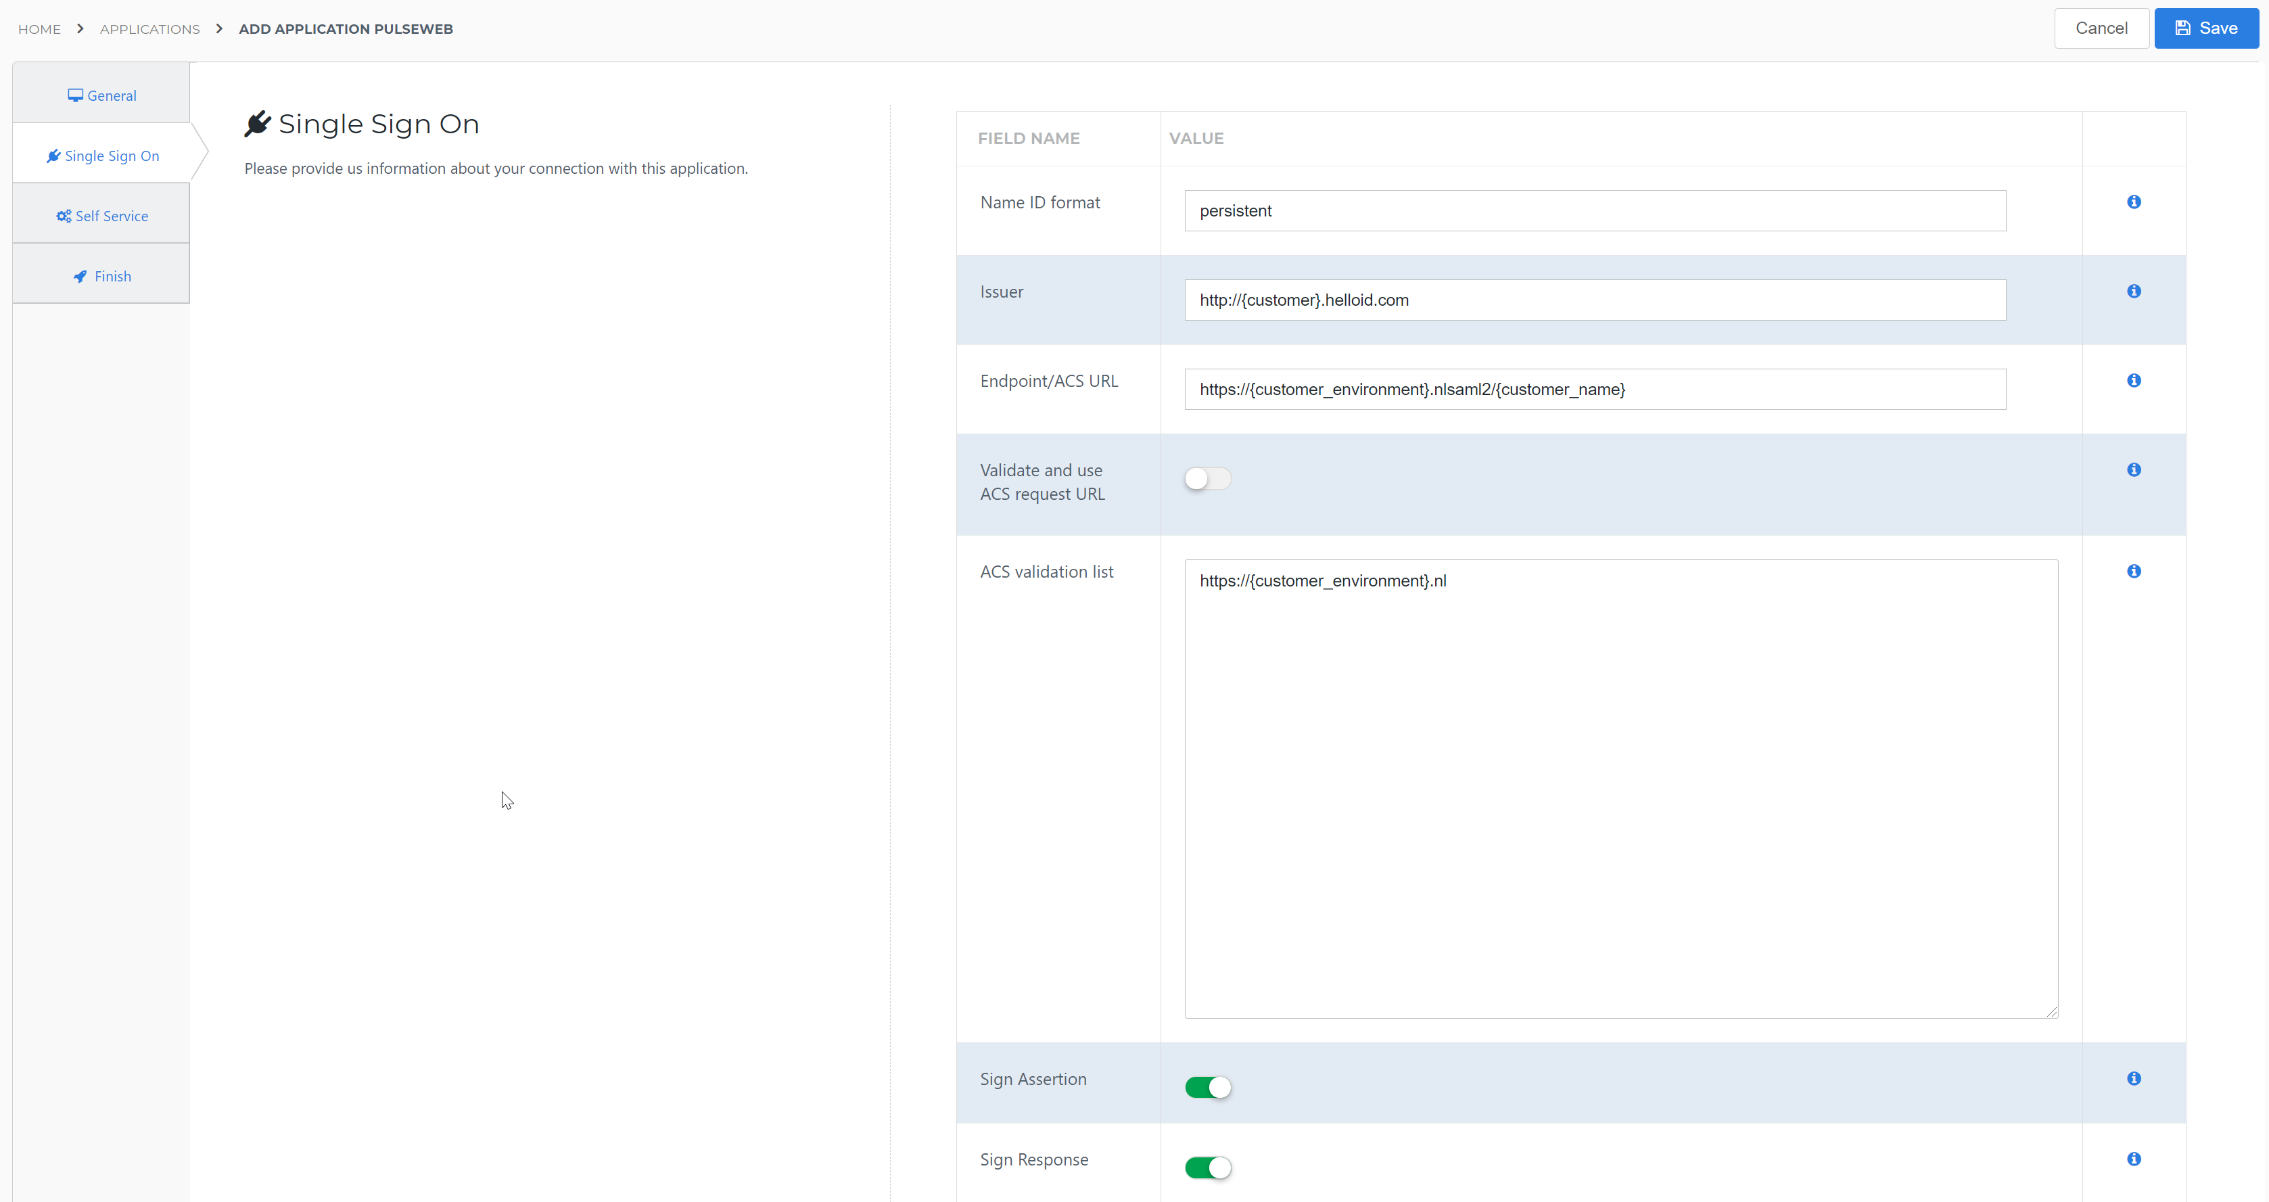The image size is (2269, 1202).
Task: Click the 'ACS validation list' label
Action: (x=1046, y=572)
